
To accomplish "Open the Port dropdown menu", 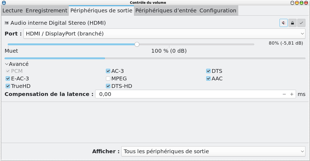I will (x=164, y=34).
